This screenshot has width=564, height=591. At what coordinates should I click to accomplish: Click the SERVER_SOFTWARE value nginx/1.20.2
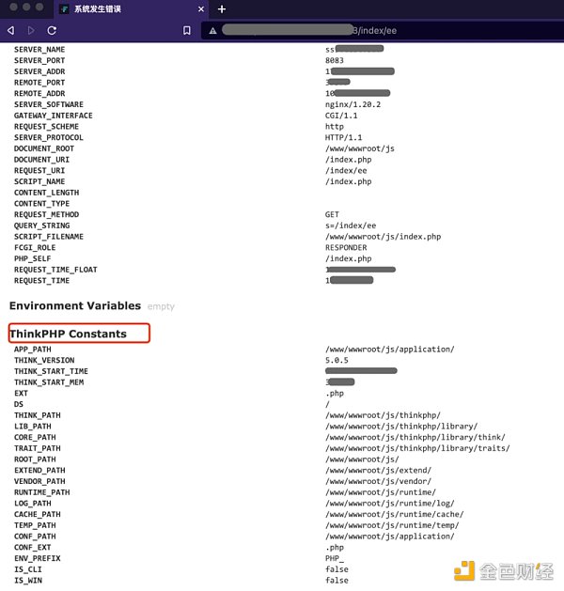[354, 105]
